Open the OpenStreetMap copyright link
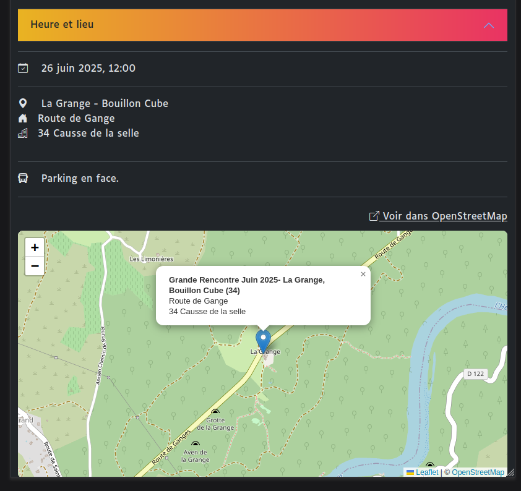521x491 pixels. click(478, 472)
